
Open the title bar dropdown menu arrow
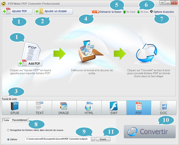pos(162,3)
